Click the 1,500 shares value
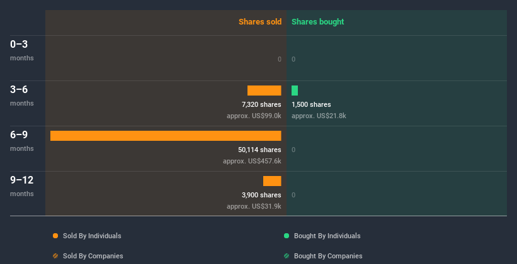 (x=311, y=105)
